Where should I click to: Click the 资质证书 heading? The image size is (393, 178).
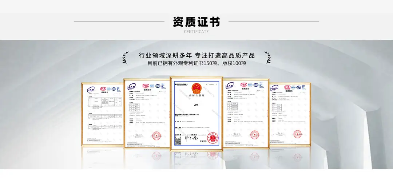(x=196, y=21)
